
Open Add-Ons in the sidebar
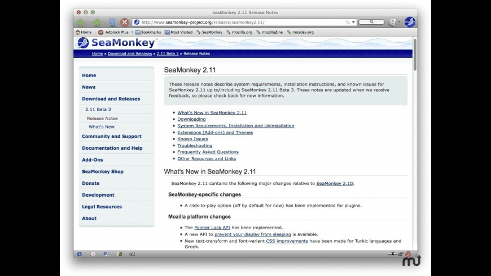click(x=93, y=160)
